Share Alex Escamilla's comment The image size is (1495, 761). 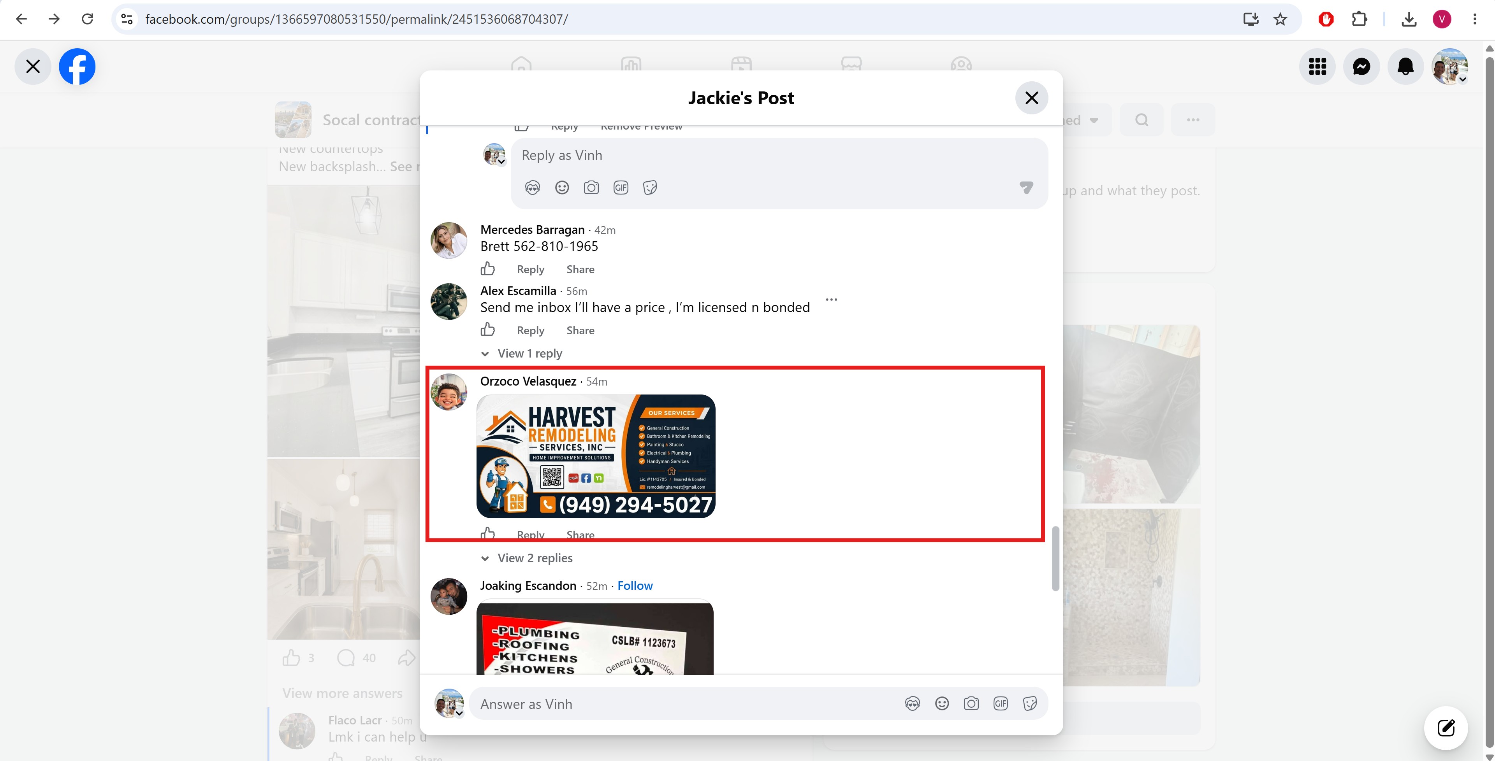[580, 330]
